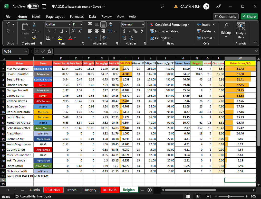This screenshot has height=199, width=261.
Task: Click the Undo arrow icon
Action: coord(8,24)
